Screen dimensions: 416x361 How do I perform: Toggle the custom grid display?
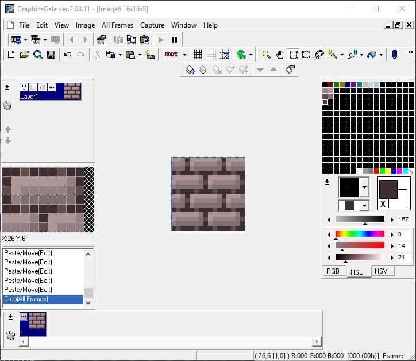[211, 55]
